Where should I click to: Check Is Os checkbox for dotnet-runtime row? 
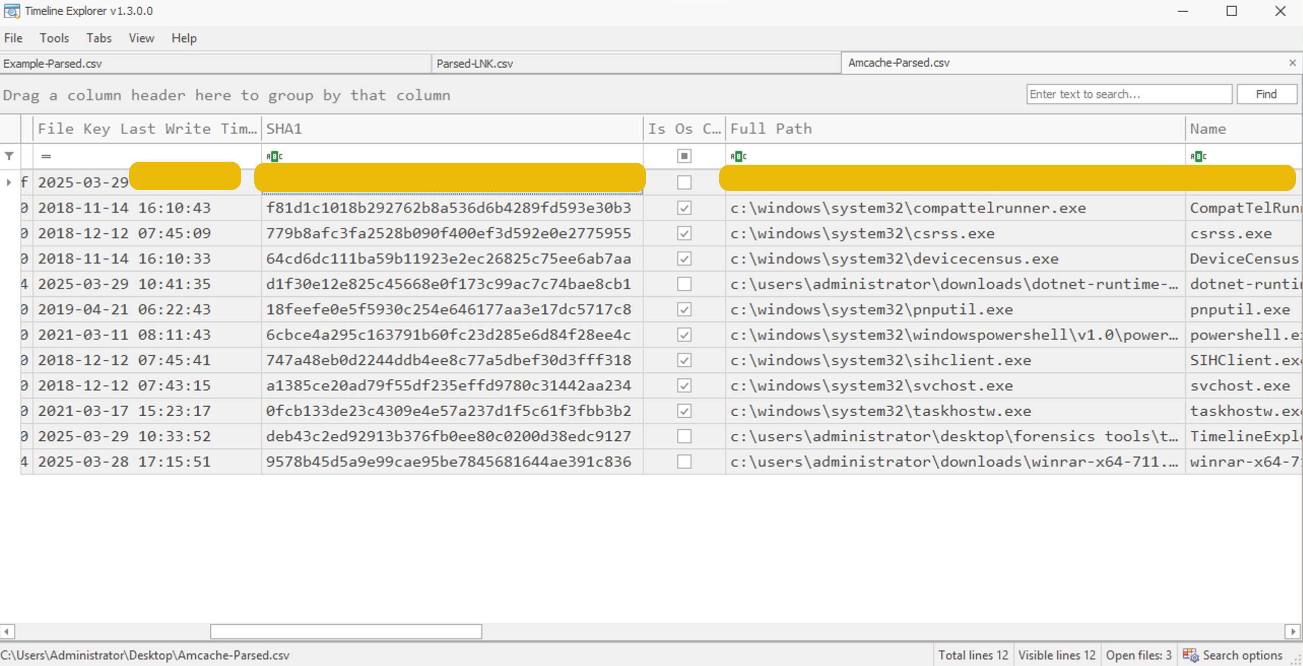pyautogui.click(x=685, y=284)
